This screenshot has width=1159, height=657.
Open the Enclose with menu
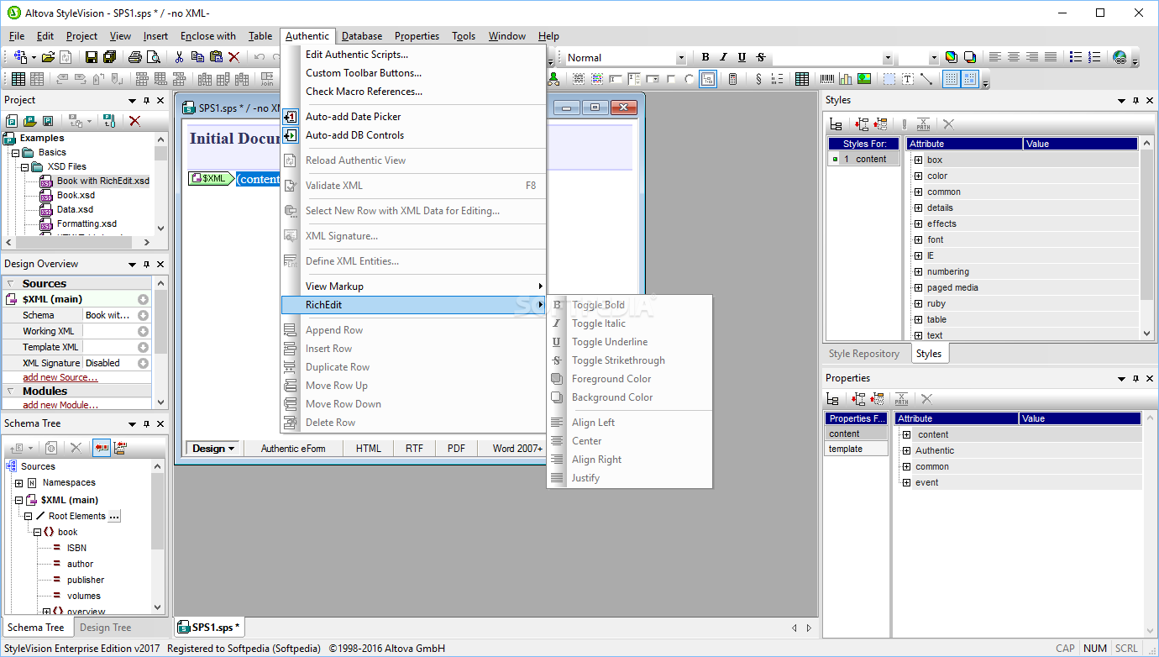[x=208, y=36]
